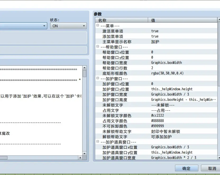
Task: Select the 加护窗口x位置 parameter
Action: 156,84
